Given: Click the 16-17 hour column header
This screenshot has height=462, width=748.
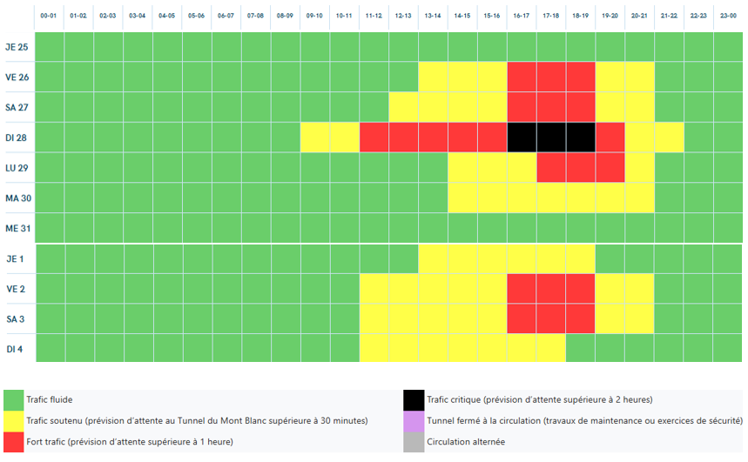Looking at the screenshot, I should click(x=521, y=16).
